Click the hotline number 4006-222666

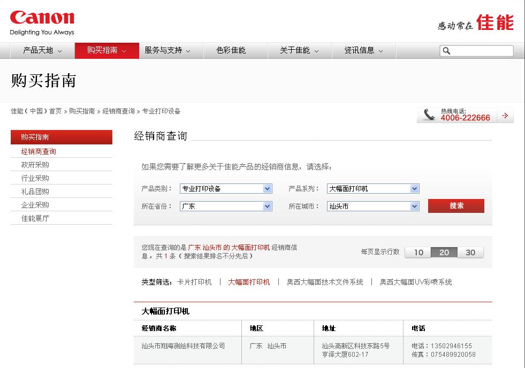tap(465, 118)
